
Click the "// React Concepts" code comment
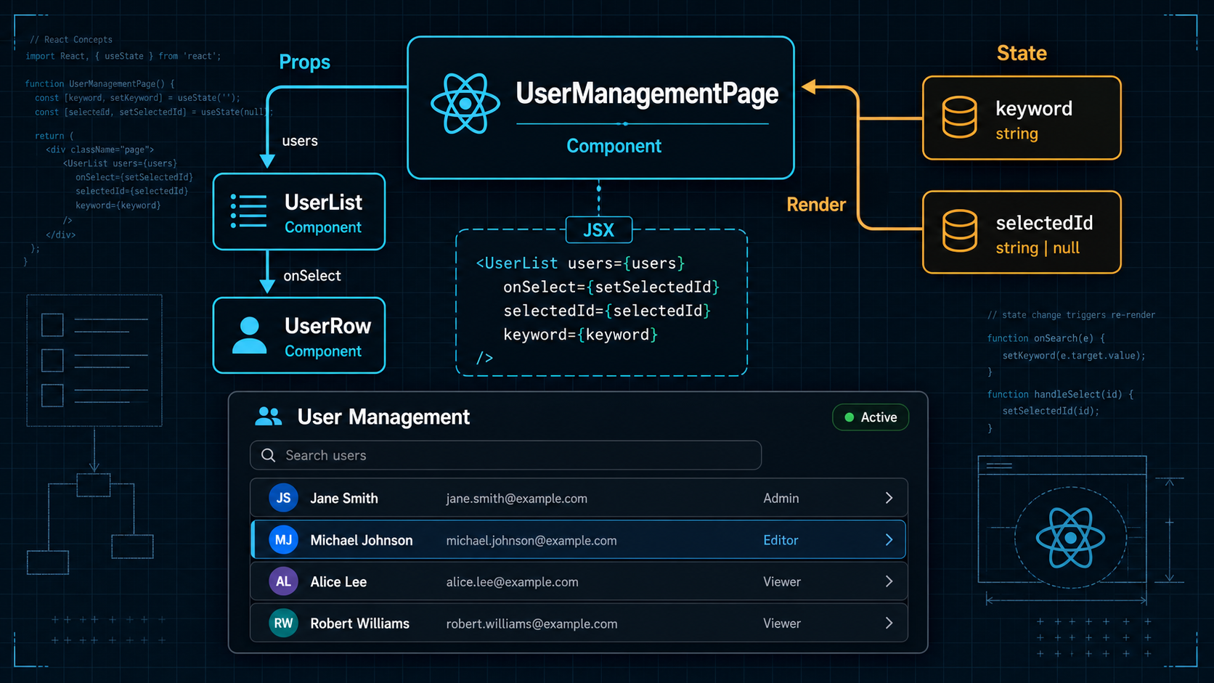point(71,40)
